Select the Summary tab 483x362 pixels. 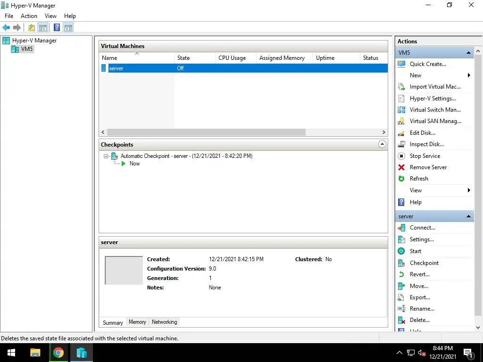(x=113, y=322)
